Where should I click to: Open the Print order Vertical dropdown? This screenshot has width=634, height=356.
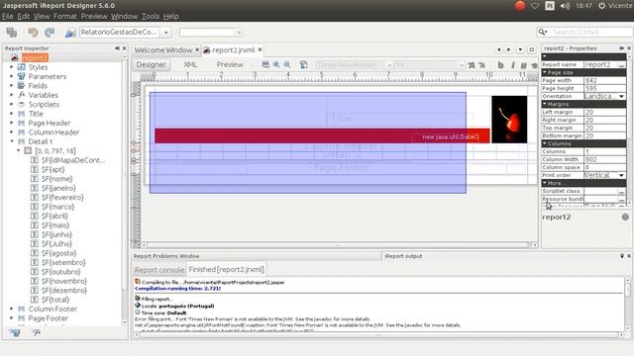tap(621, 175)
